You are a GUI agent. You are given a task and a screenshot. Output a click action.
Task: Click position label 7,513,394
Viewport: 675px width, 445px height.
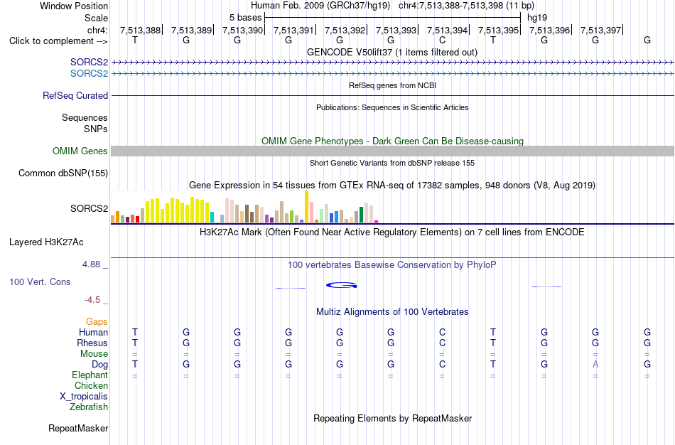pos(447,30)
